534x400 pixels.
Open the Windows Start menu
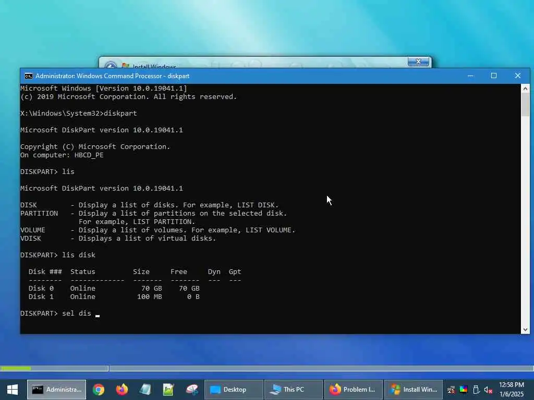[13, 390]
